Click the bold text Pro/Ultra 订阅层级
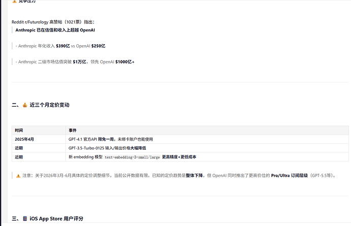This screenshot has height=226, width=351. tap(289, 176)
